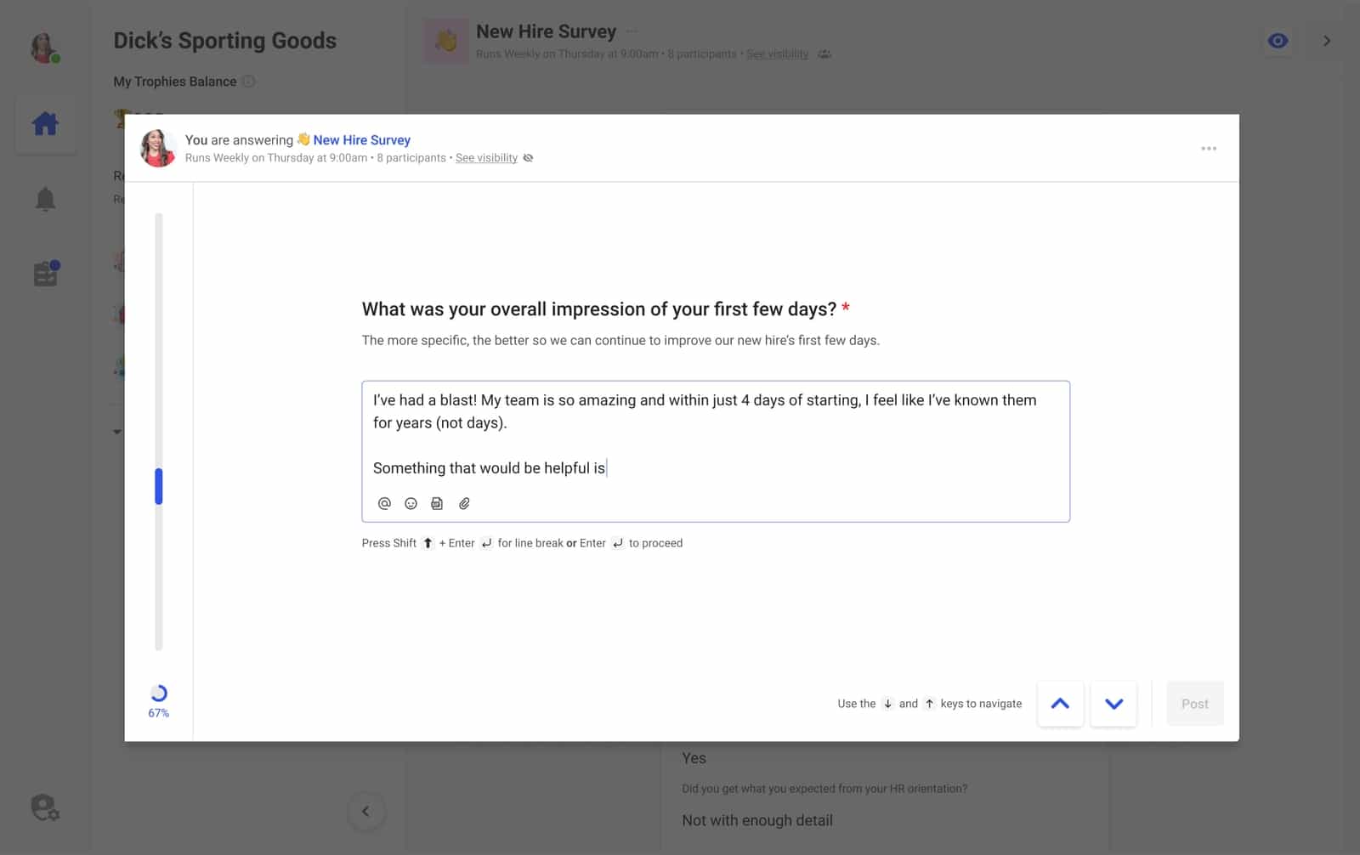Post your survey answer
Image resolution: width=1360 pixels, height=855 pixels.
click(1194, 704)
